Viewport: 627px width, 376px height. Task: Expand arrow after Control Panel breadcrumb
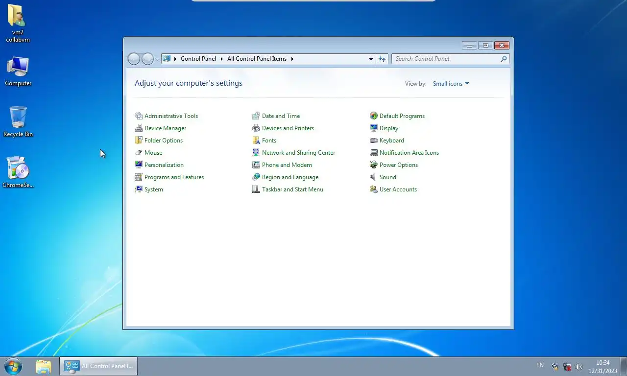click(x=221, y=59)
